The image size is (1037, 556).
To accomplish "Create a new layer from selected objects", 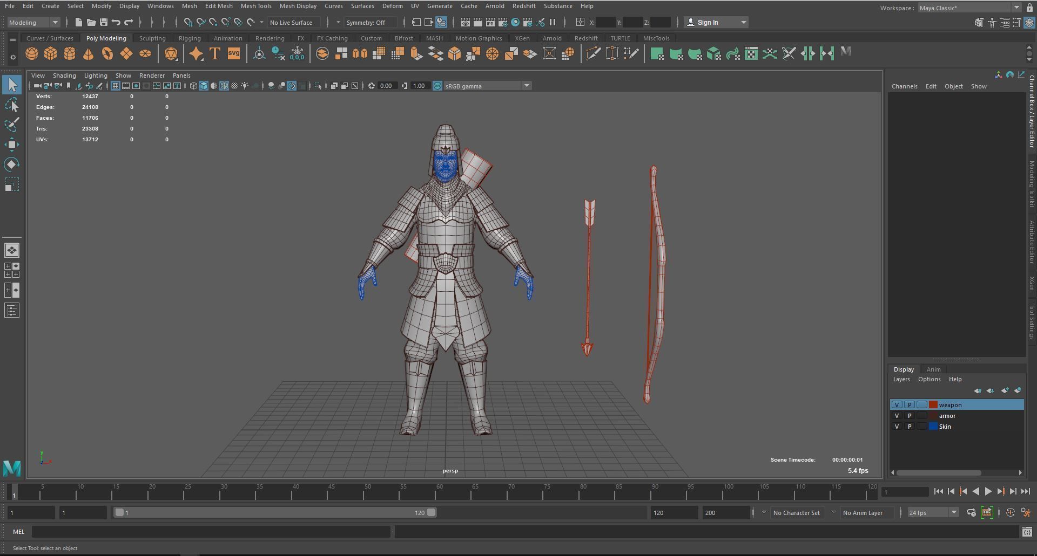I will pos(1018,390).
